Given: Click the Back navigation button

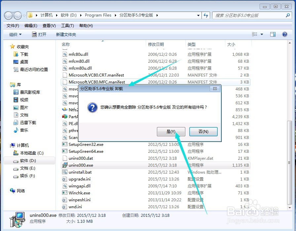Looking at the screenshot, I should (x=9, y=16).
